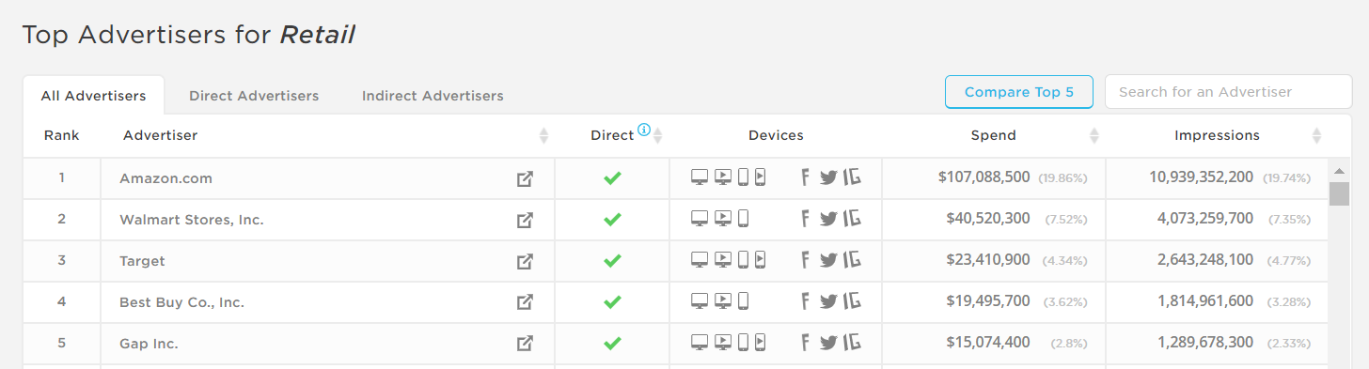Switch to Direct Advertisers tab
The height and width of the screenshot is (369, 1369).
pyautogui.click(x=254, y=96)
